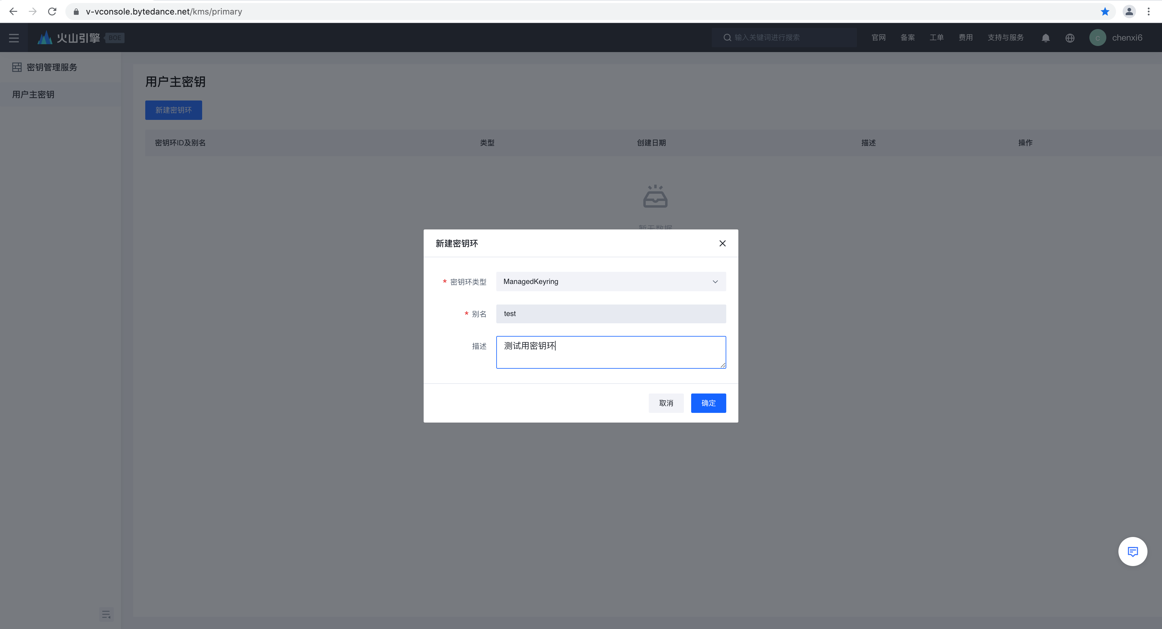The image size is (1162, 629).
Task: Click the empty data inbox icon
Action: pos(655,196)
